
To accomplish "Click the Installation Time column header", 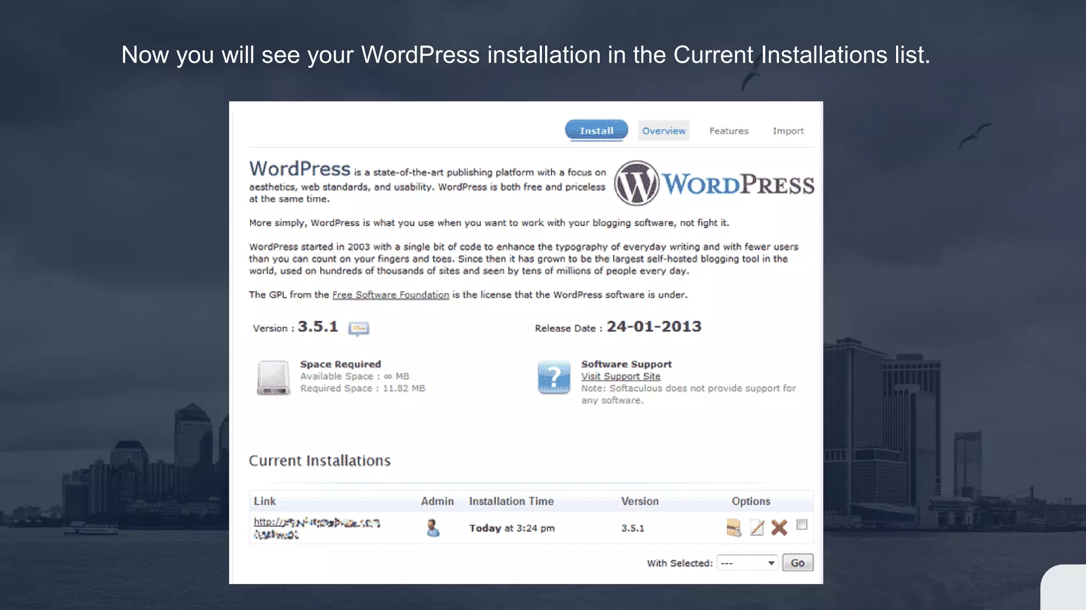I will [511, 501].
